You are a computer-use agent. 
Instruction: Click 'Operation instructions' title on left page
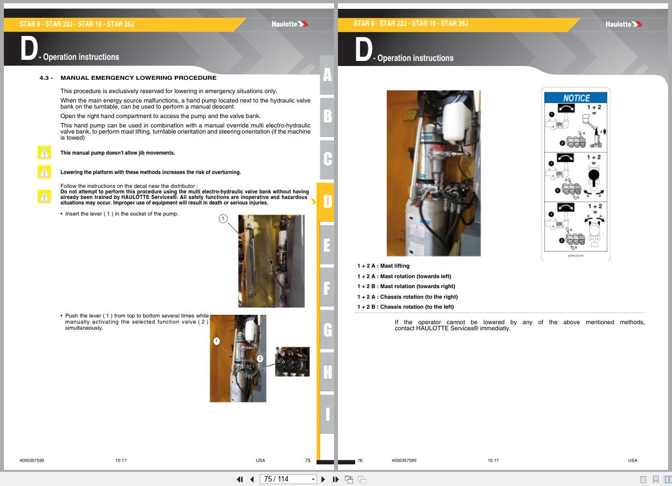coord(81,57)
